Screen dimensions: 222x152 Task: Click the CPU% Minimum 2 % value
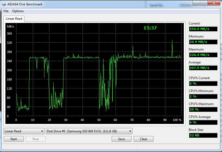click(203, 96)
